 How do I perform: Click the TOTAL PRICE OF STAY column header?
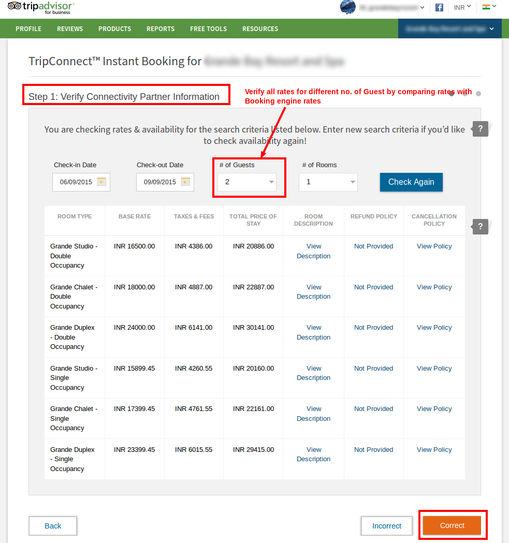(253, 220)
